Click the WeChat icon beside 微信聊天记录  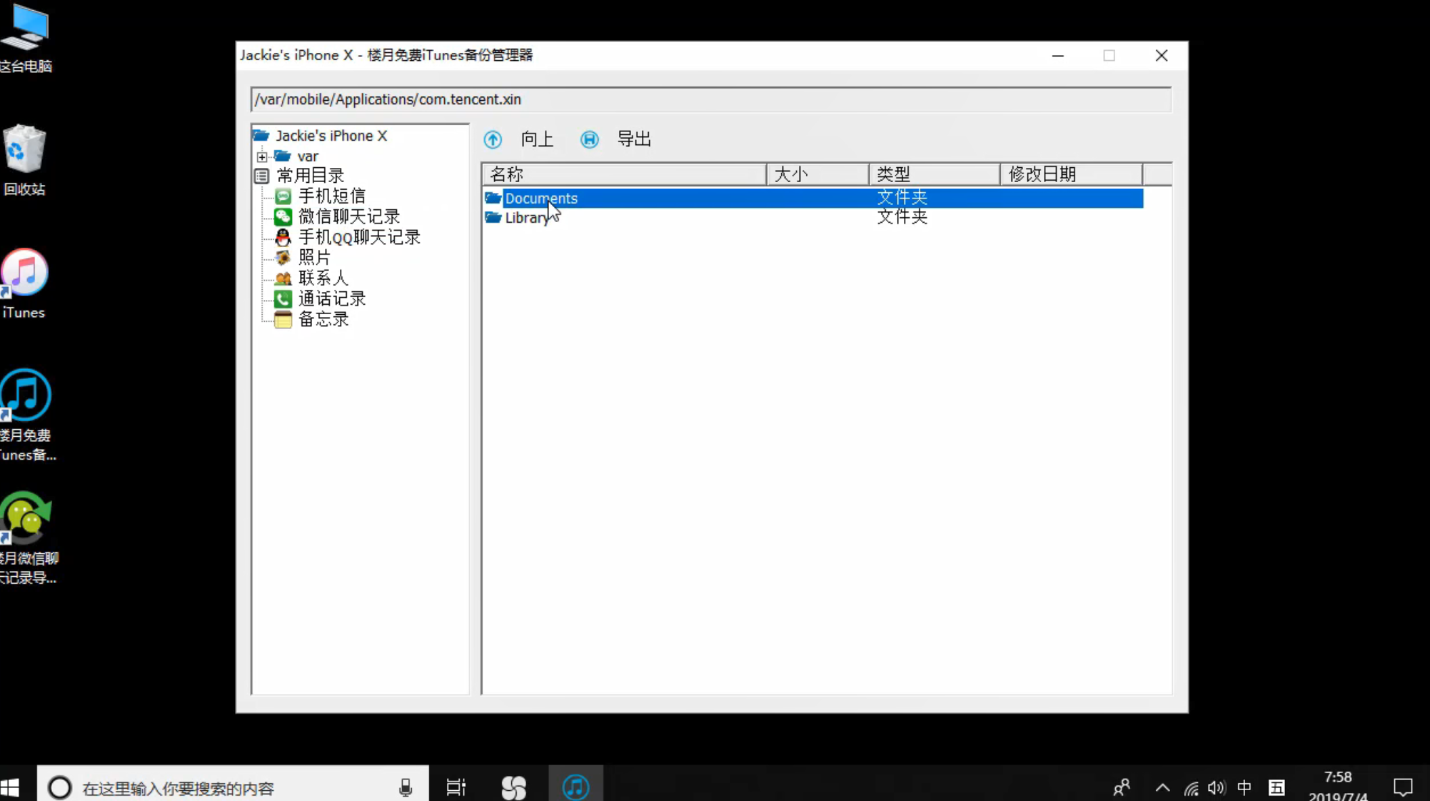coord(283,217)
